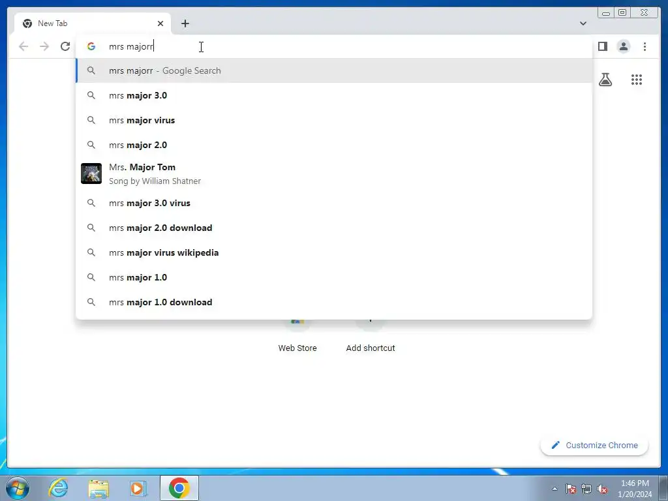Launch Internet Explorer from the taskbar
Viewport: 668px width, 501px height.
(x=58, y=488)
